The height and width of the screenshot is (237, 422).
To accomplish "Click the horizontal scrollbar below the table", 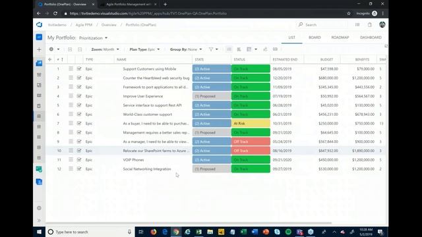I will click(x=189, y=223).
